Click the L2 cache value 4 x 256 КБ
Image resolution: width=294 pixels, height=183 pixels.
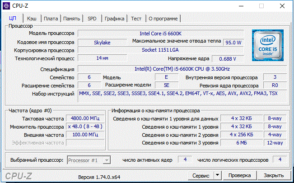tap(242, 135)
